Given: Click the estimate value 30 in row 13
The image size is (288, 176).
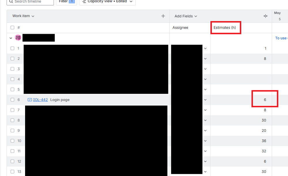Looking at the screenshot, I should 264,172.
